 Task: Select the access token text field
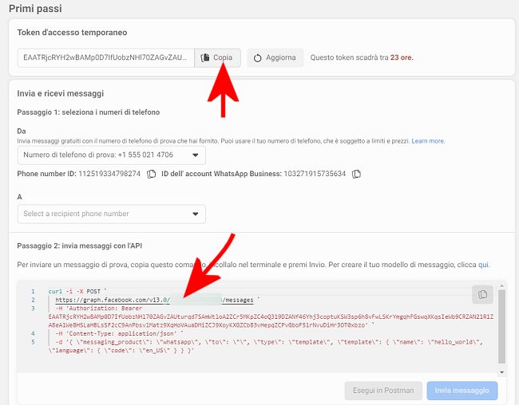click(106, 57)
